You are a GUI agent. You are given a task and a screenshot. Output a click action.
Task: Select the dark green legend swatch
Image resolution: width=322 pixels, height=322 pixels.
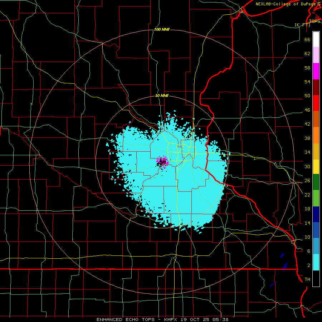tap(316, 182)
